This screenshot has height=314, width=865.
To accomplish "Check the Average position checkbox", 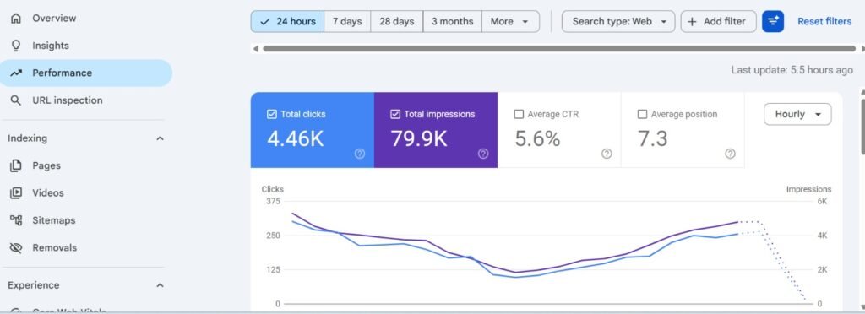I will [x=642, y=114].
